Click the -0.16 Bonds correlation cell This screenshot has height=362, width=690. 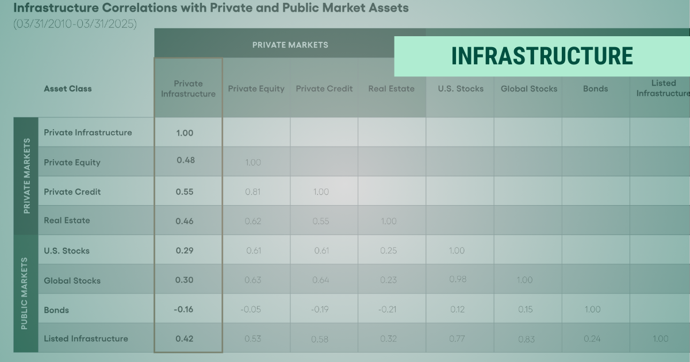pyautogui.click(x=183, y=310)
